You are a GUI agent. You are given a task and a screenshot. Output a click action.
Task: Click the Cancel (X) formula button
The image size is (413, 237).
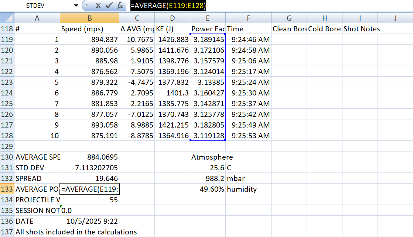point(98,6)
